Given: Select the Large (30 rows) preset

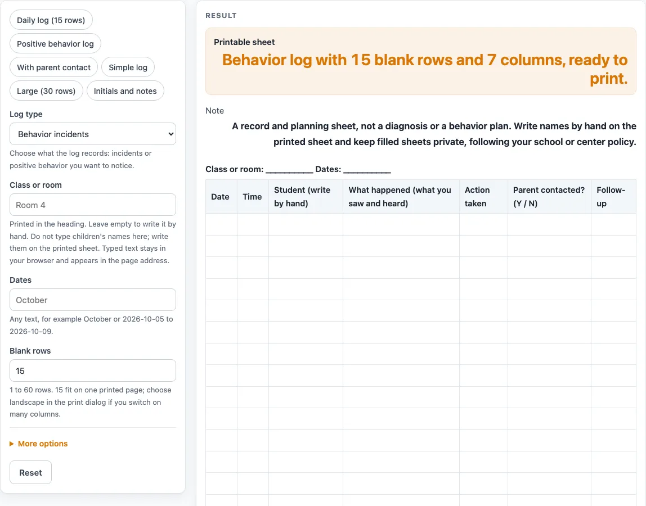Looking at the screenshot, I should click(46, 91).
